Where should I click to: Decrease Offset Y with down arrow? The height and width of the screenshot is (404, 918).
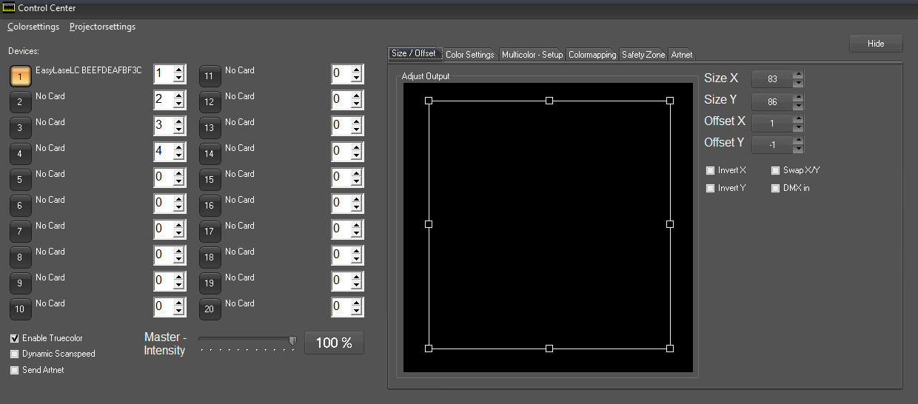pyautogui.click(x=797, y=149)
